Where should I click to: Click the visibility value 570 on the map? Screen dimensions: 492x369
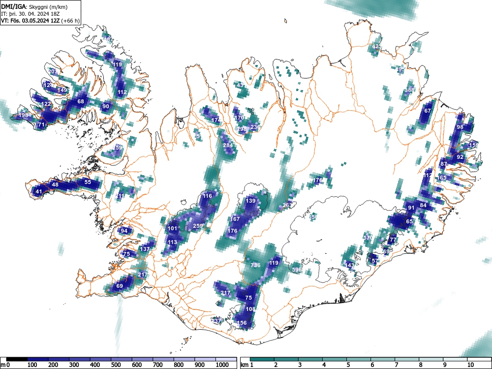[368, 238]
